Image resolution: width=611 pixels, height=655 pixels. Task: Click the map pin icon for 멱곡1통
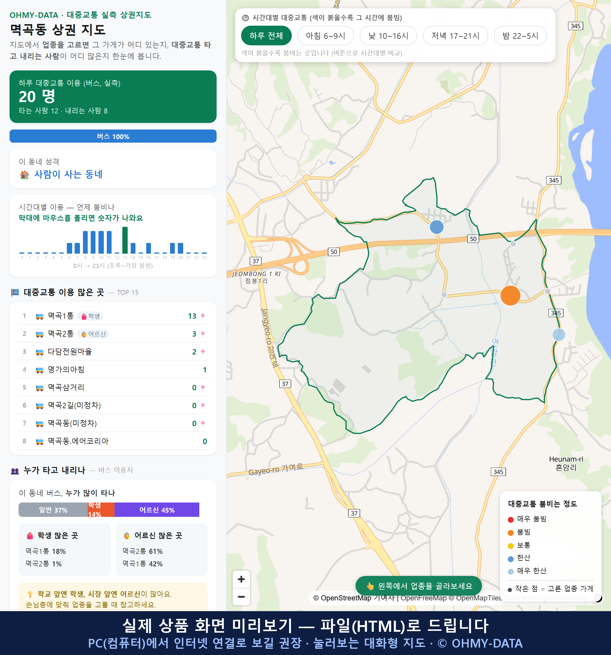tap(203, 316)
